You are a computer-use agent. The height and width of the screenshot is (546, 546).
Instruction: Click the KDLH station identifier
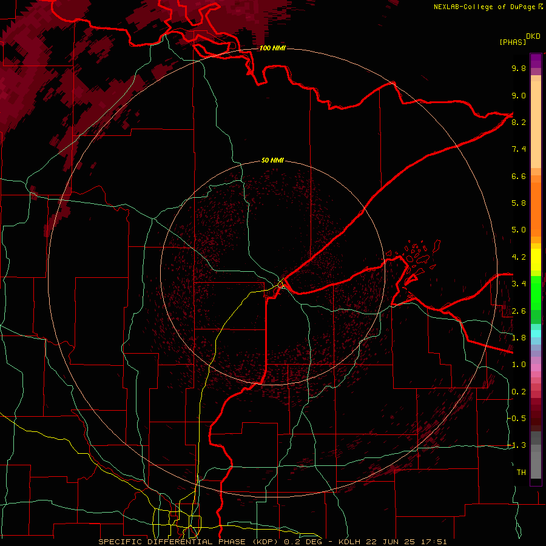[349, 542]
